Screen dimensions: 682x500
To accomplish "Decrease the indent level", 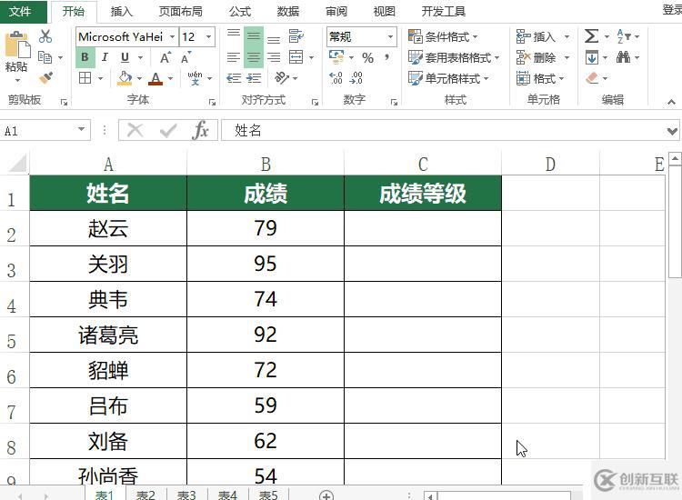I will pos(234,78).
